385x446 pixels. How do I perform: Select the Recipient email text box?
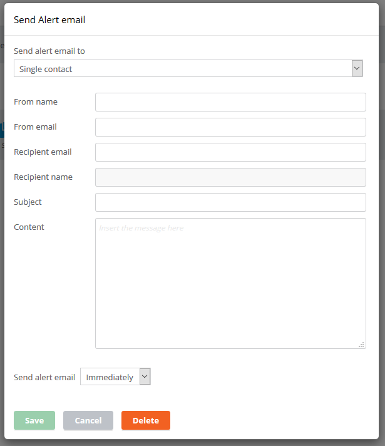click(230, 152)
